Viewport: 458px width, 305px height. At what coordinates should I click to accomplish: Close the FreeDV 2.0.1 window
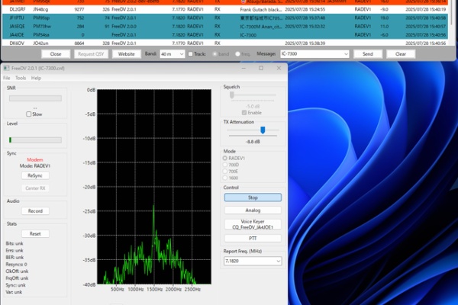point(279,68)
